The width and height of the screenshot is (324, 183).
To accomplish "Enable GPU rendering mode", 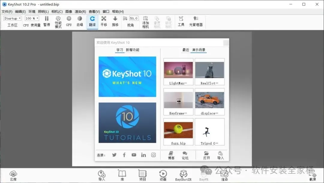I will 69,22.
